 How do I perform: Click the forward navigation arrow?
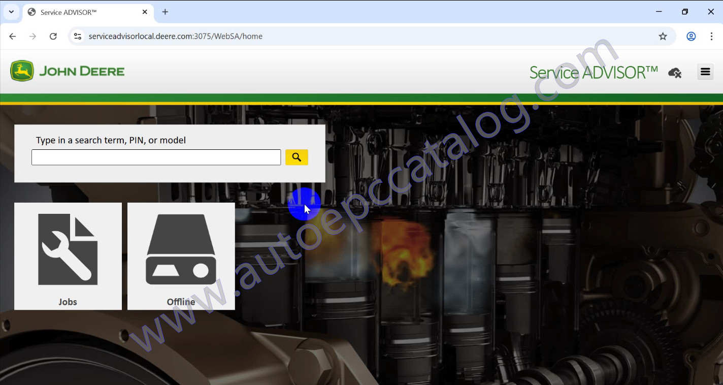point(32,36)
